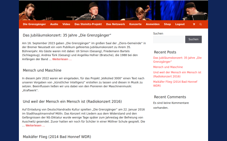
Task: Open the Die Grenzgänger menu item
Action: tap(34, 24)
